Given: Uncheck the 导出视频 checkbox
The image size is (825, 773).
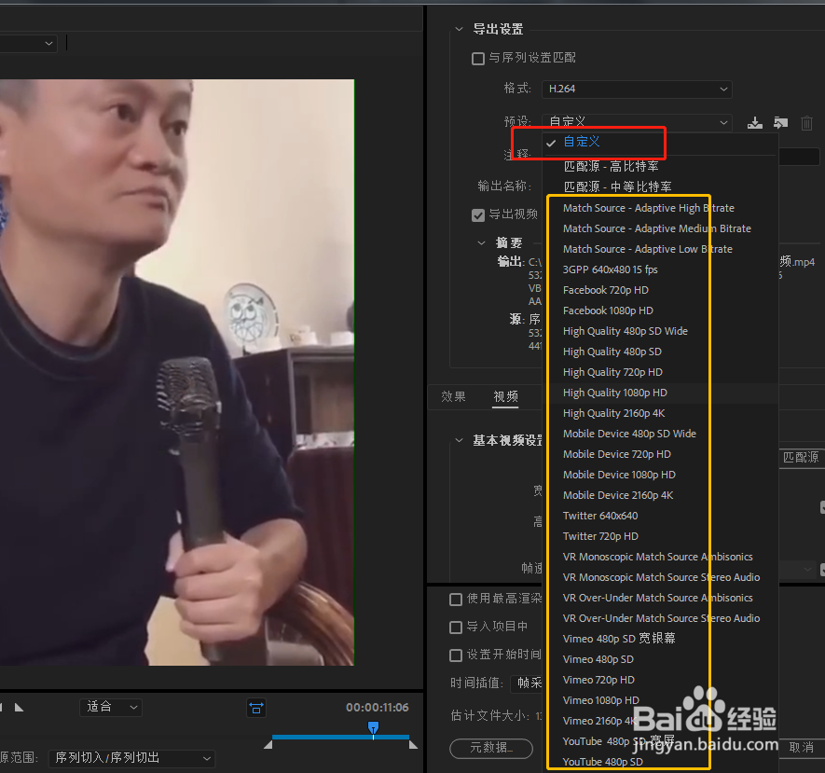Looking at the screenshot, I should point(477,214).
